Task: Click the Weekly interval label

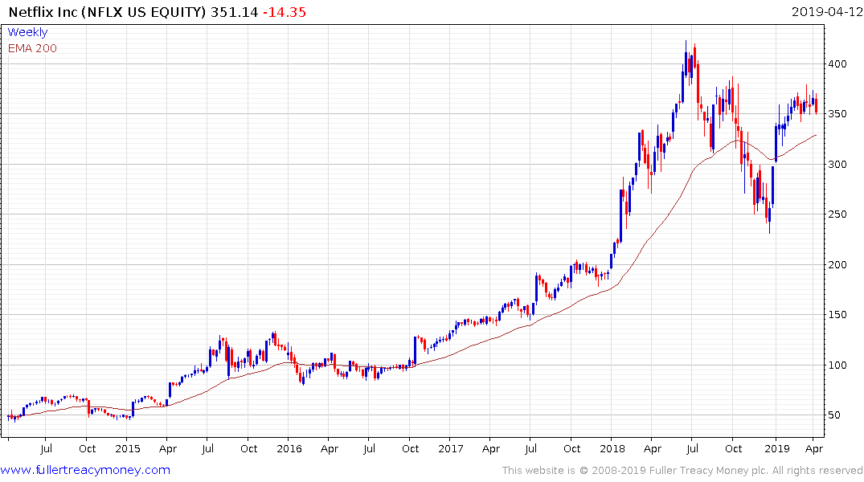Action: 27,32
